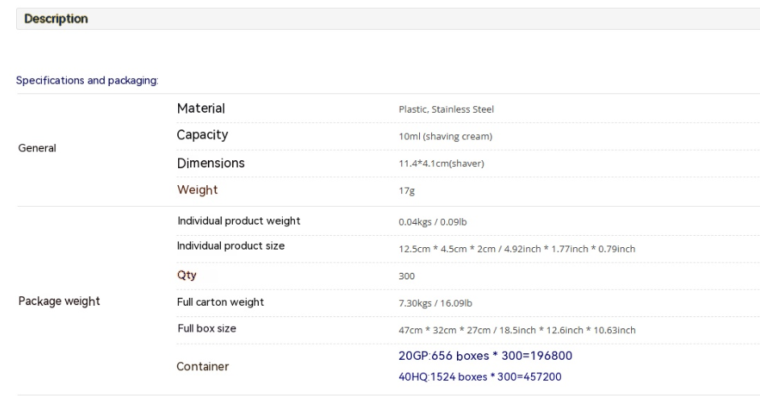
Task: Click the Package weight category cell
Action: point(58,302)
